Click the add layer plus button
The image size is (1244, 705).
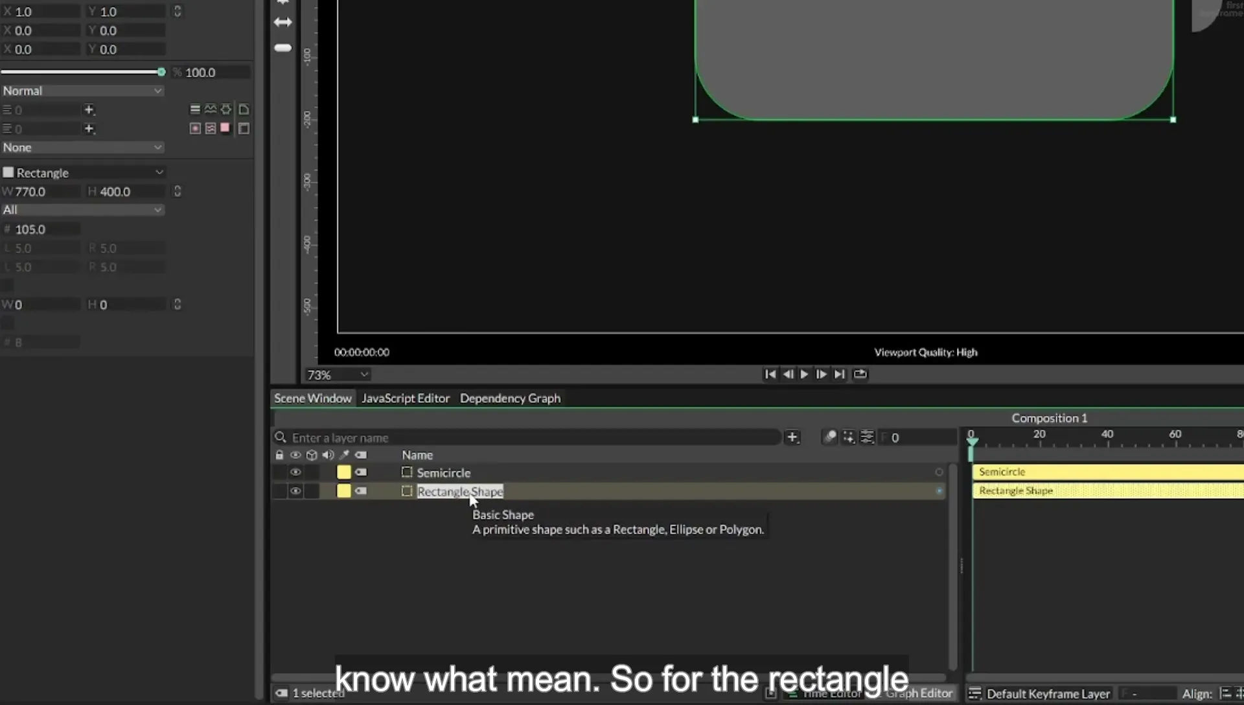792,437
